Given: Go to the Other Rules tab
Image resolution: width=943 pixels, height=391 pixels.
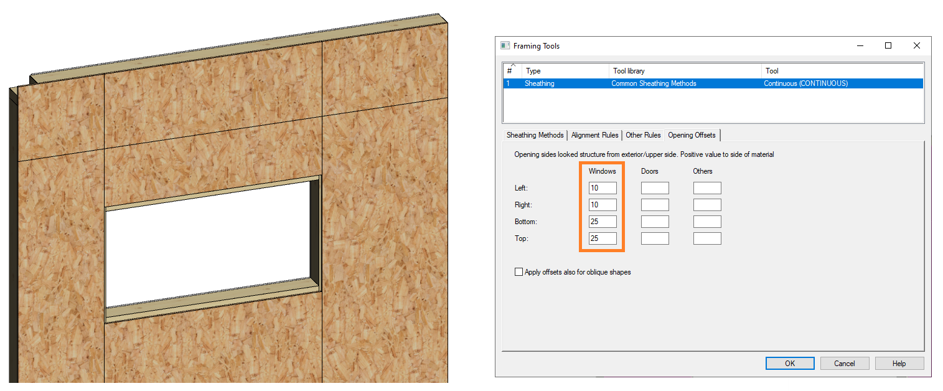Looking at the screenshot, I should (643, 135).
